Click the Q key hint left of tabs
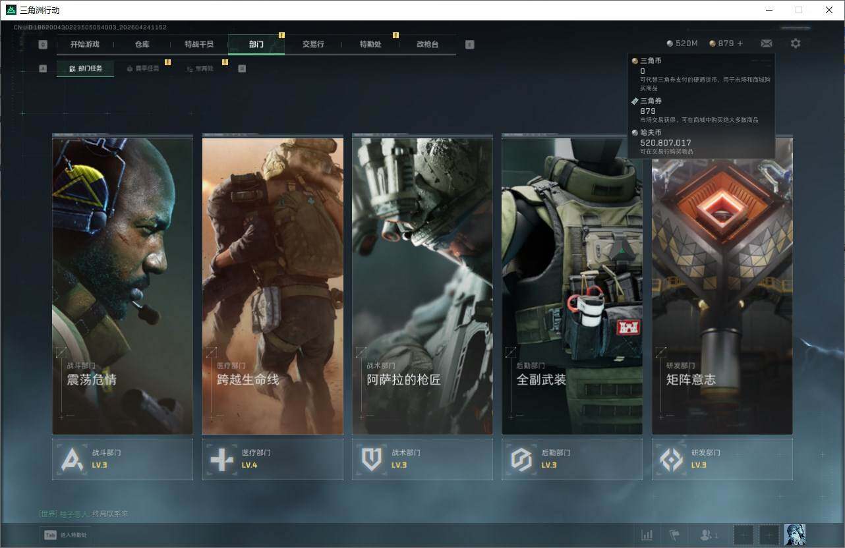Viewport: 845px width, 548px height. coord(43,45)
